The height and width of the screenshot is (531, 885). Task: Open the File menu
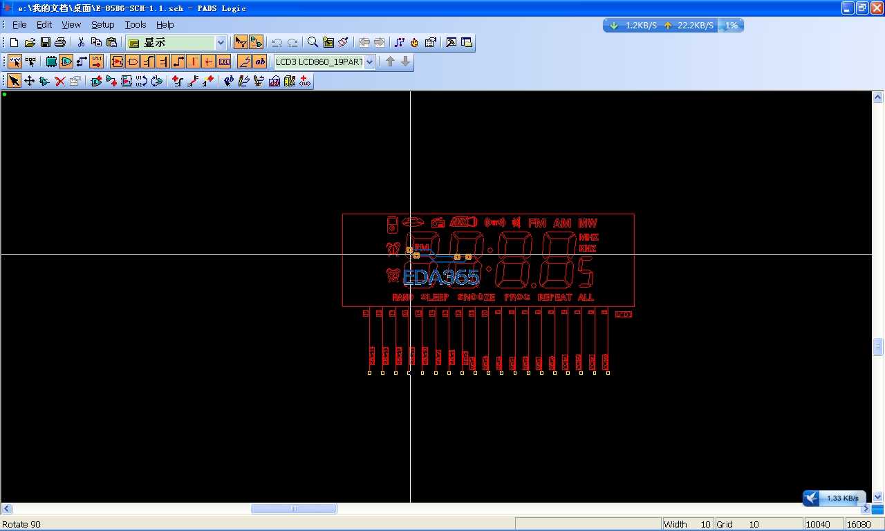[19, 24]
